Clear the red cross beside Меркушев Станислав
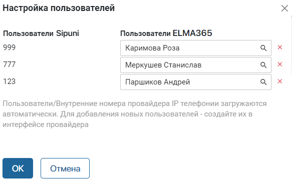This screenshot has width=292, height=181. tap(279, 64)
